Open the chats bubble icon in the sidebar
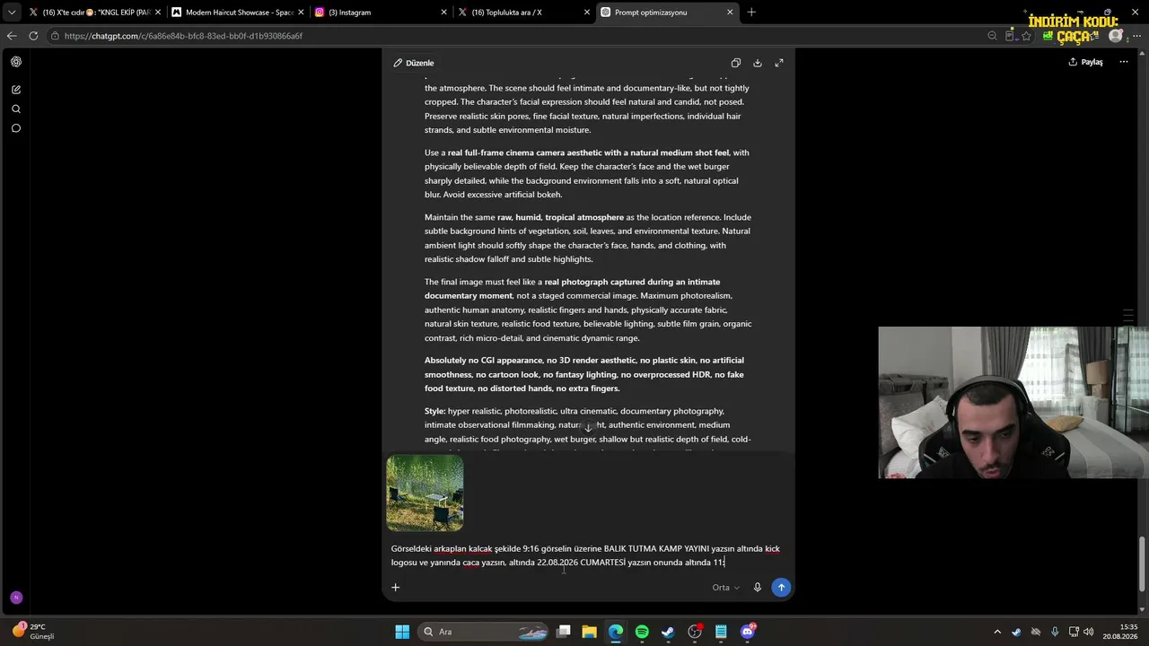Image resolution: width=1149 pixels, height=646 pixels. tap(16, 128)
